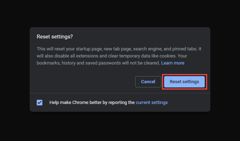Toggle the reporting checkbox off
This screenshot has width=240, height=141.
tap(40, 103)
